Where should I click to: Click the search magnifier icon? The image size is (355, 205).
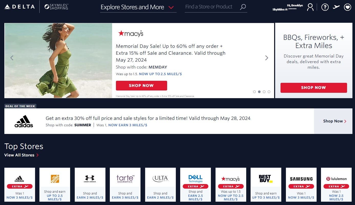tap(243, 7)
